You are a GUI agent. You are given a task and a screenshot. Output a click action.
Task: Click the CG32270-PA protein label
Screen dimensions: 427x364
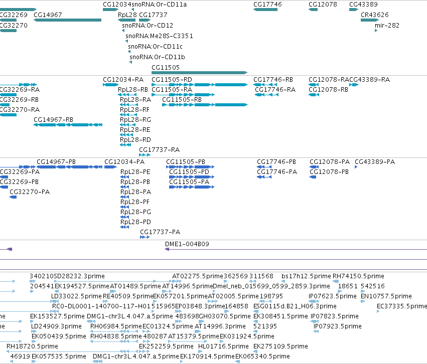30,192
